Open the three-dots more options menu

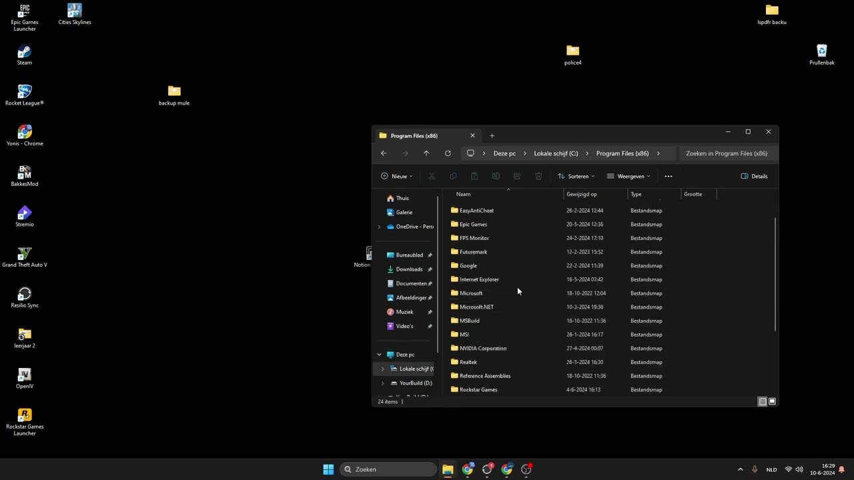(669, 176)
